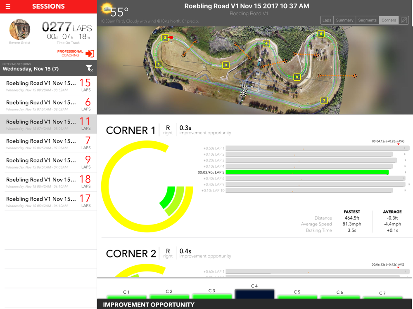Image resolution: width=413 pixels, height=309 pixels.
Task: Clear the session filter funnel icon
Action: click(x=89, y=68)
